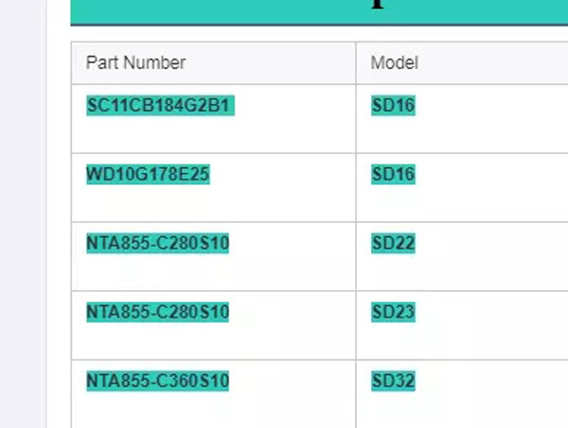The height and width of the screenshot is (428, 568).
Task: Click SD16 model beside WD10G178E25
Action: click(x=393, y=175)
